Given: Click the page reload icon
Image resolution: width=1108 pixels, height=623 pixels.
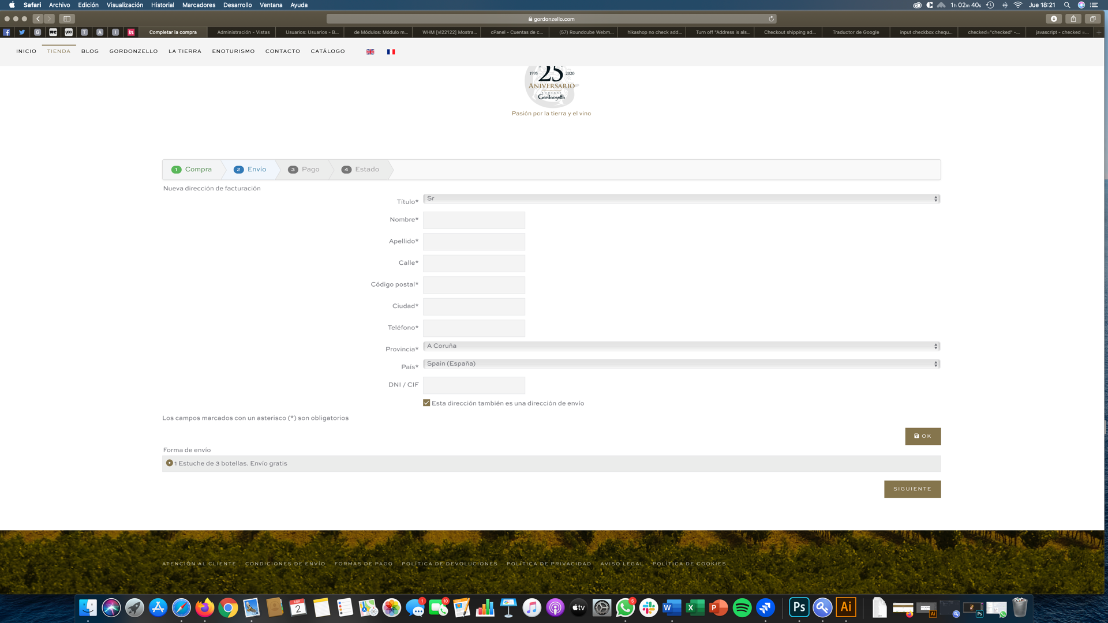Looking at the screenshot, I should (x=771, y=19).
